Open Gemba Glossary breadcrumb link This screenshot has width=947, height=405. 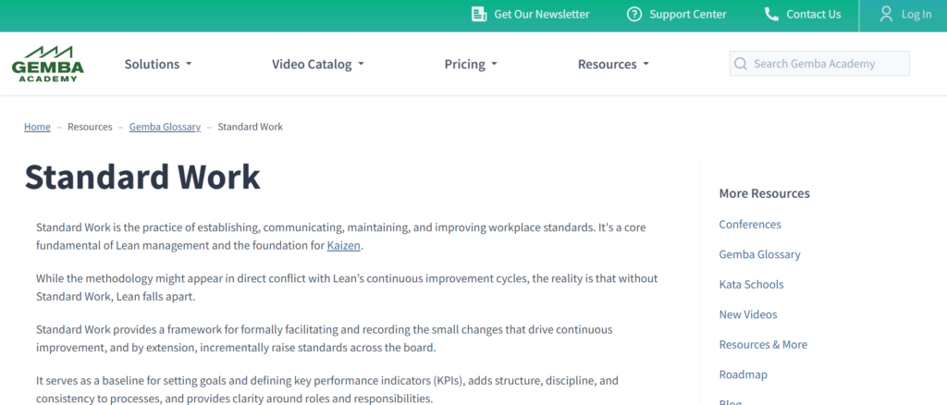tap(165, 127)
